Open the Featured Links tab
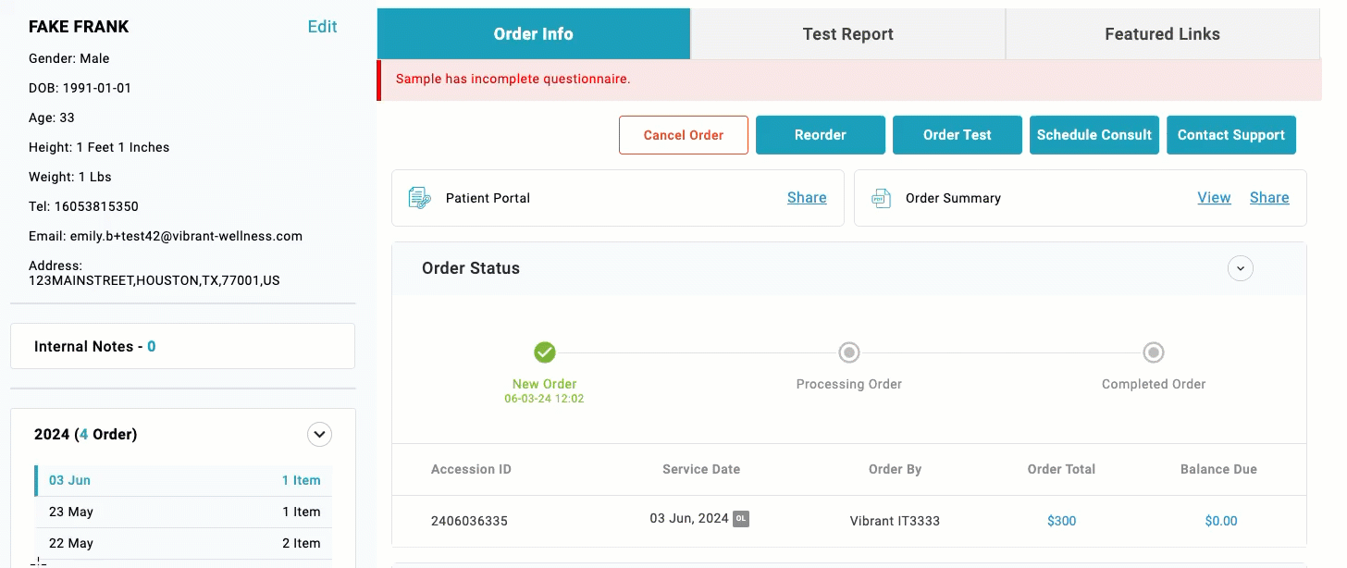The width and height of the screenshot is (1347, 568). (1162, 34)
